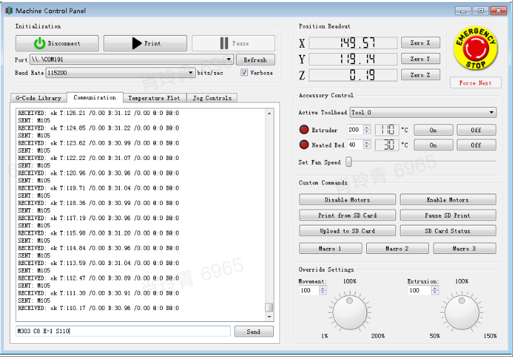The width and height of the screenshot is (513, 357).
Task: Expand the Baud Rate dropdown
Action: (191, 73)
